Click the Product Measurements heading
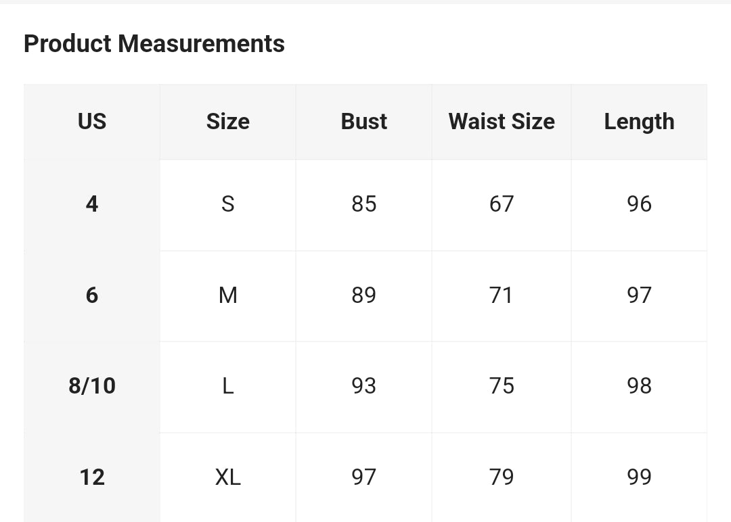Screen dimensions: 731x522 tap(154, 44)
